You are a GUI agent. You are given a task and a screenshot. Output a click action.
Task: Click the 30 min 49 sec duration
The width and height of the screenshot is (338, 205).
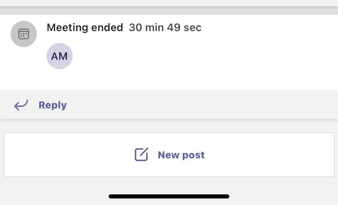point(165,27)
